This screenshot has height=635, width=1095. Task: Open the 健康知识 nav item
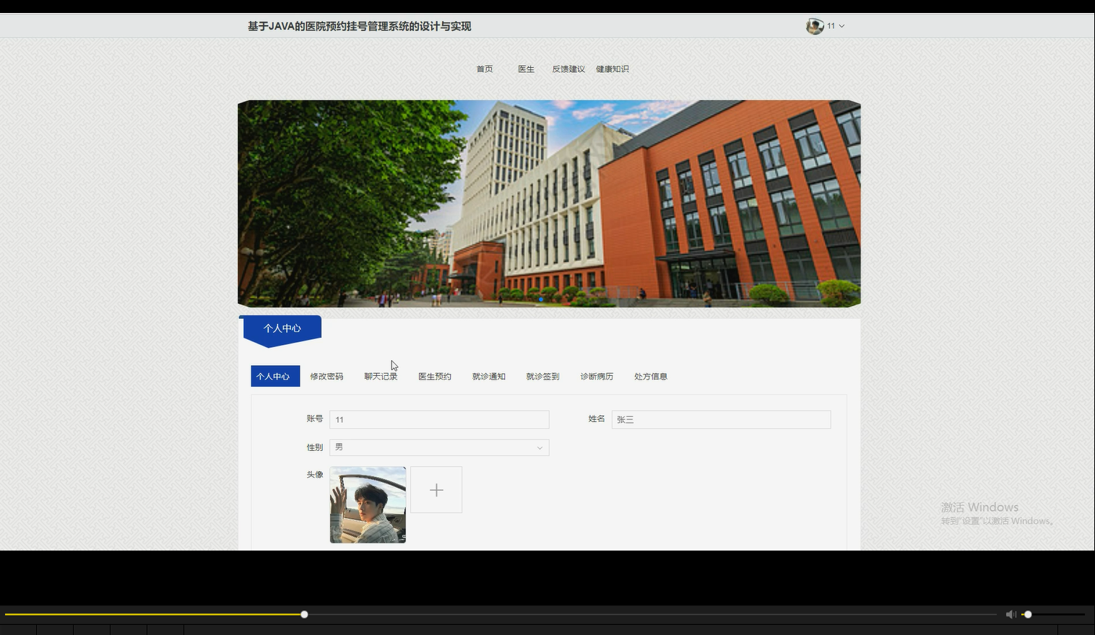coord(613,69)
